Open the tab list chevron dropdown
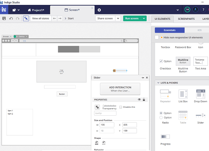The width and height of the screenshot is (209, 151). point(177,10)
